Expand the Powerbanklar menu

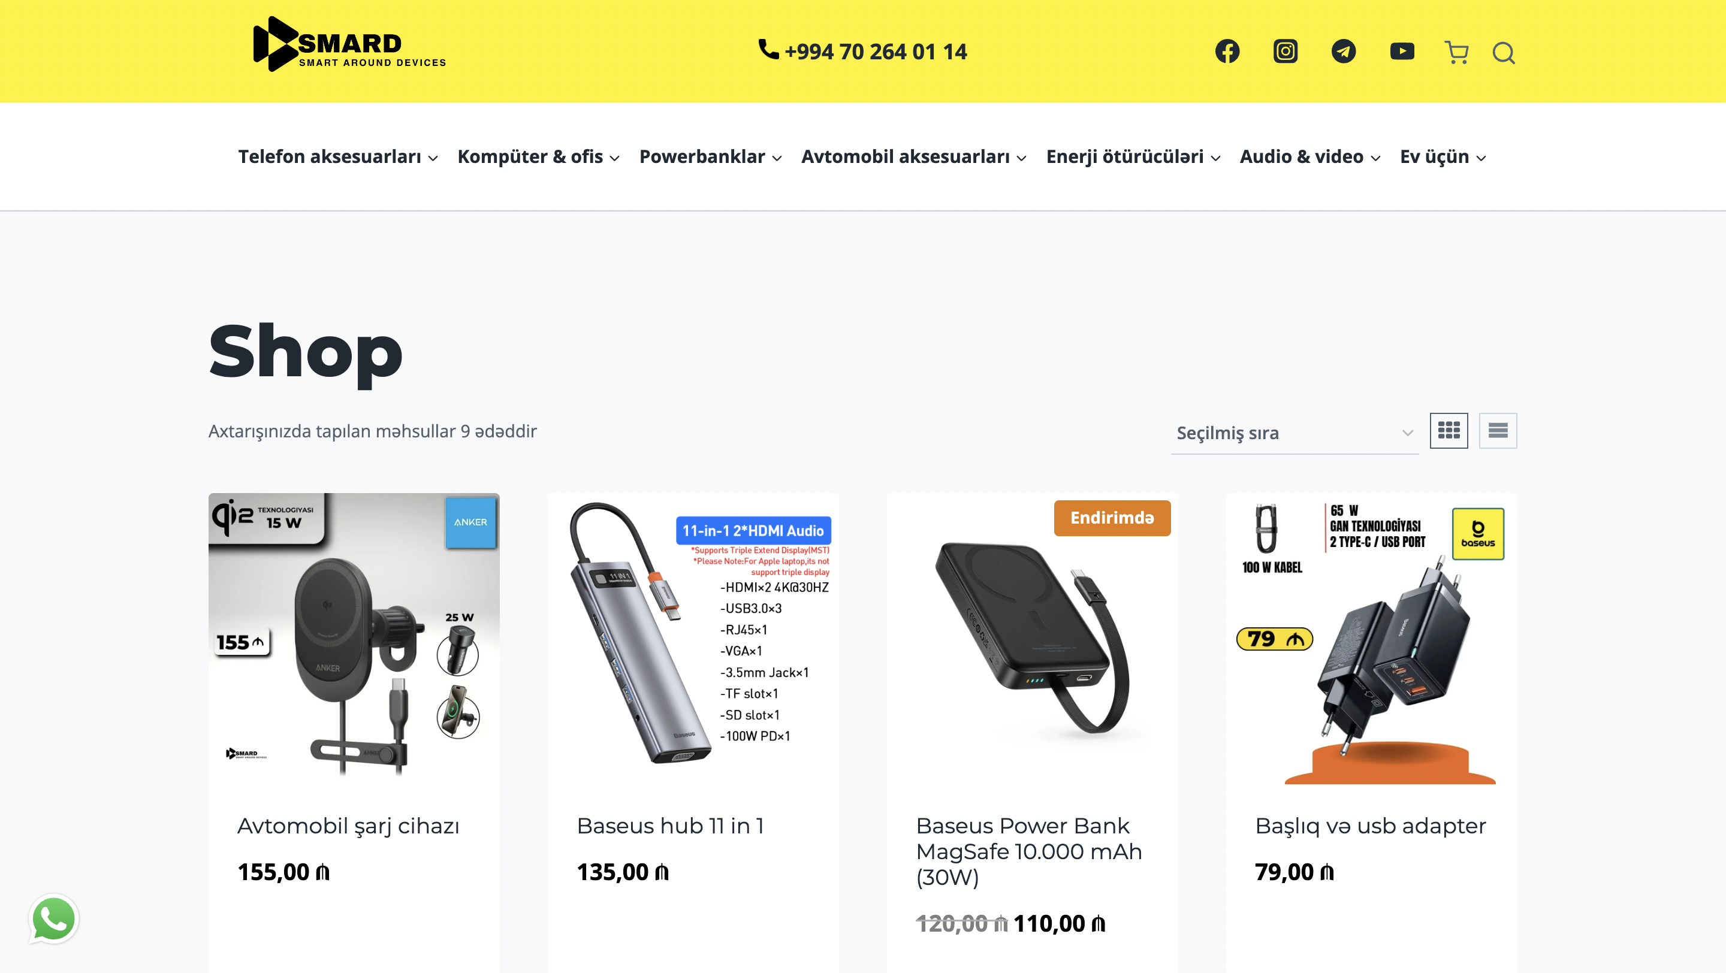(x=711, y=157)
